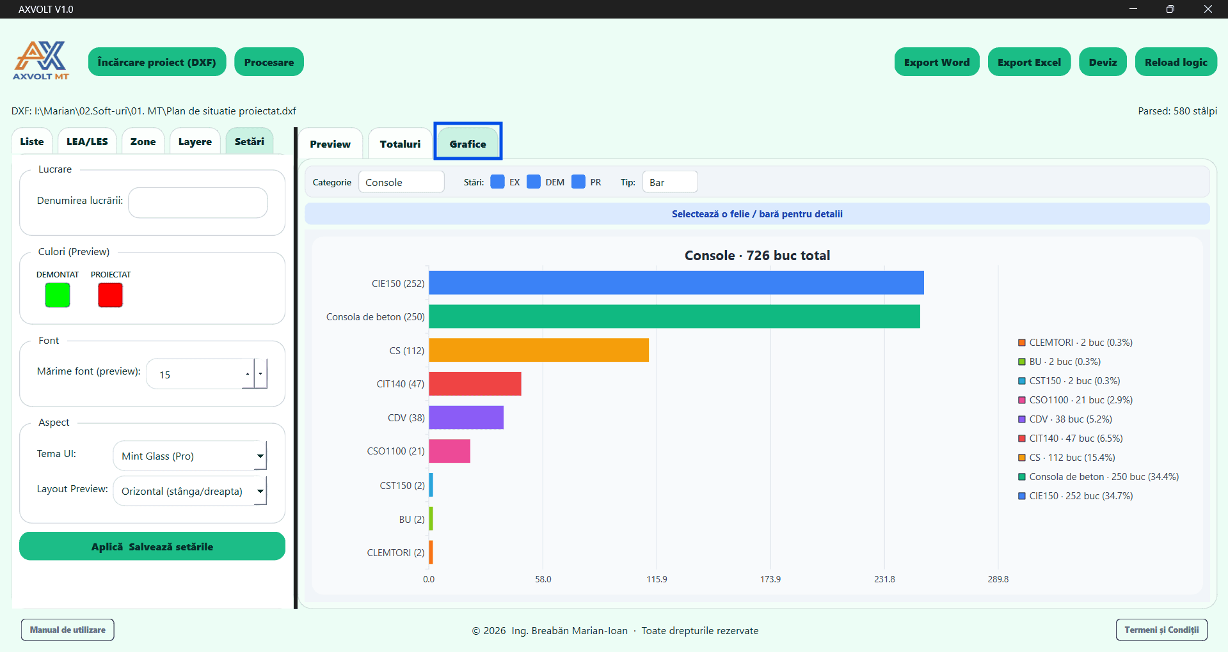Select the CIE150 blue bar in chart
Viewport: 1228px width, 652px height.
tap(676, 283)
